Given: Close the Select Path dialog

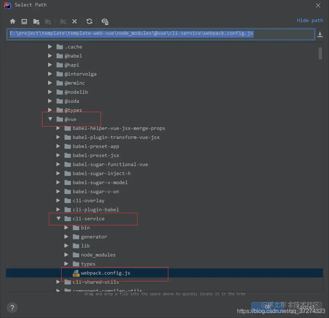Looking at the screenshot, I should click(318, 5).
